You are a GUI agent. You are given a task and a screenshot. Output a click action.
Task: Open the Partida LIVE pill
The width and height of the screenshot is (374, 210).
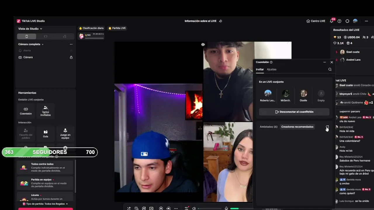pyautogui.click(x=117, y=28)
